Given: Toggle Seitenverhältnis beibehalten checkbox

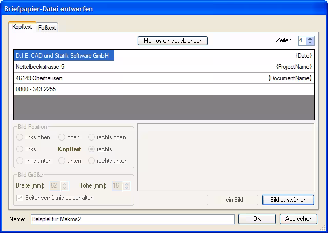Looking at the screenshot, I should [x=20, y=198].
